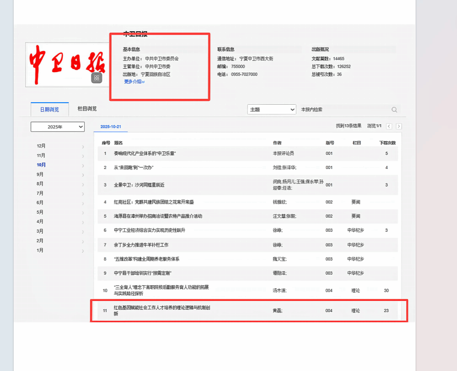457x371 pixels.
Task: Open the 主题 search field dropdown
Action: pyautogui.click(x=272, y=110)
